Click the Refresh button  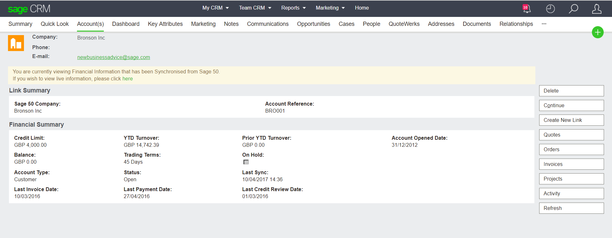click(x=571, y=208)
